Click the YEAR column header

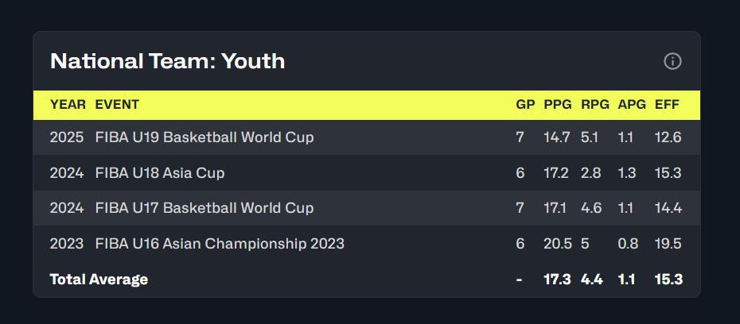pyautogui.click(x=68, y=105)
